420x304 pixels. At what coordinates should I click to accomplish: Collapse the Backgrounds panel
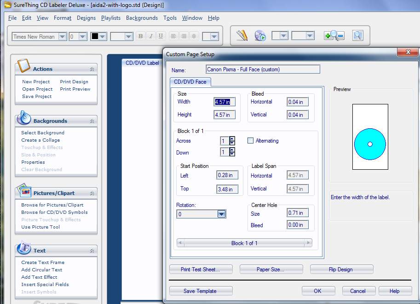92,121
